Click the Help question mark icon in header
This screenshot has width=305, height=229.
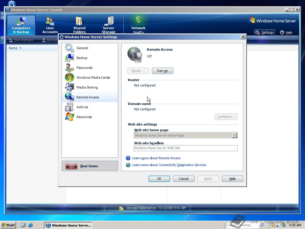pyautogui.click(x=282, y=33)
